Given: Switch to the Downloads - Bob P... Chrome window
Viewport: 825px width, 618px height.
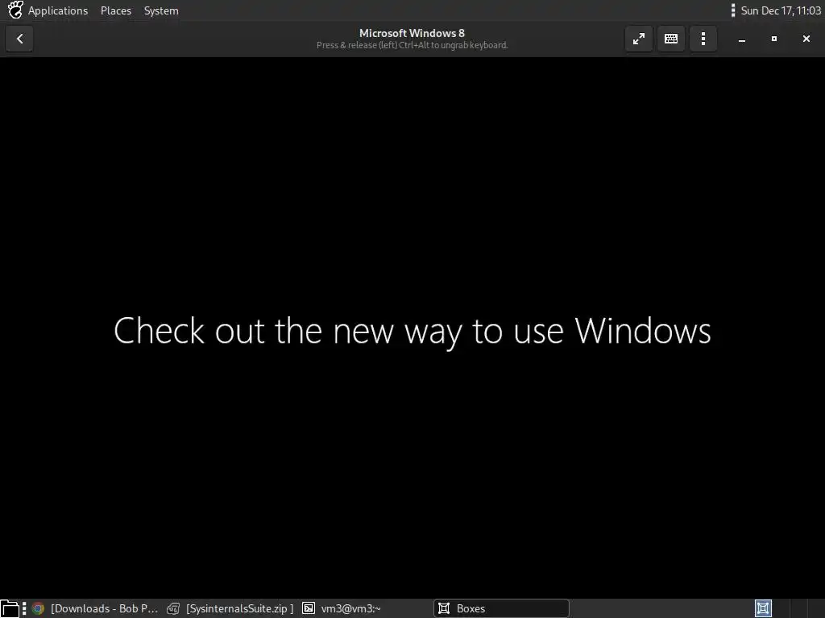Looking at the screenshot, I should click(95, 608).
